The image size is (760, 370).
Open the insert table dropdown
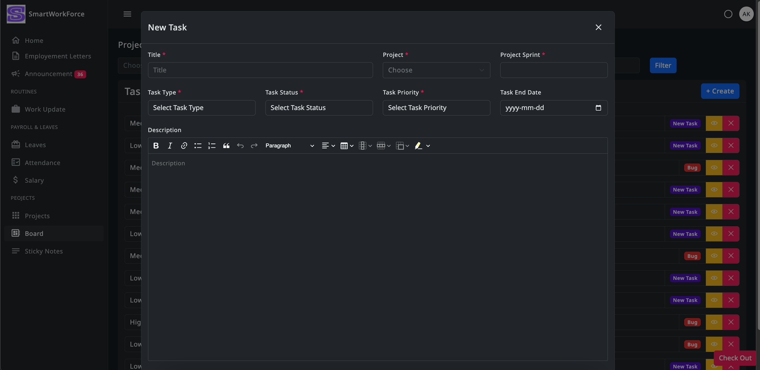(347, 146)
